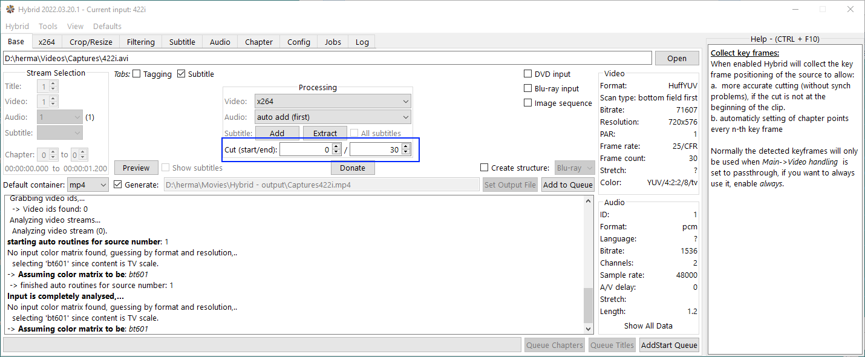
Task: Open the Blu-ray structure type dropdown
Action: (x=575, y=168)
